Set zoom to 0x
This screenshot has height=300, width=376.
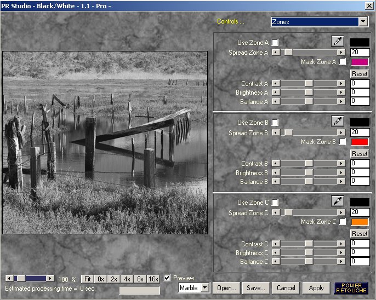click(x=101, y=279)
